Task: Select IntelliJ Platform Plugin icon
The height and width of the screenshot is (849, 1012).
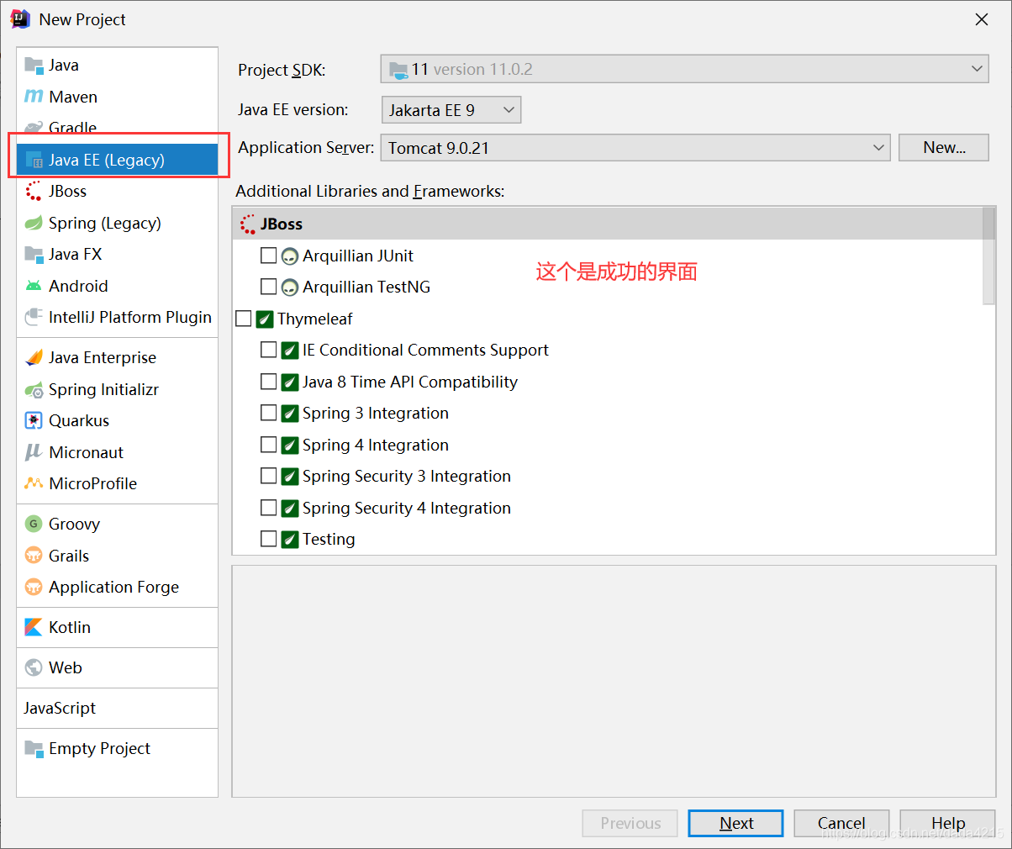Action: click(x=34, y=317)
